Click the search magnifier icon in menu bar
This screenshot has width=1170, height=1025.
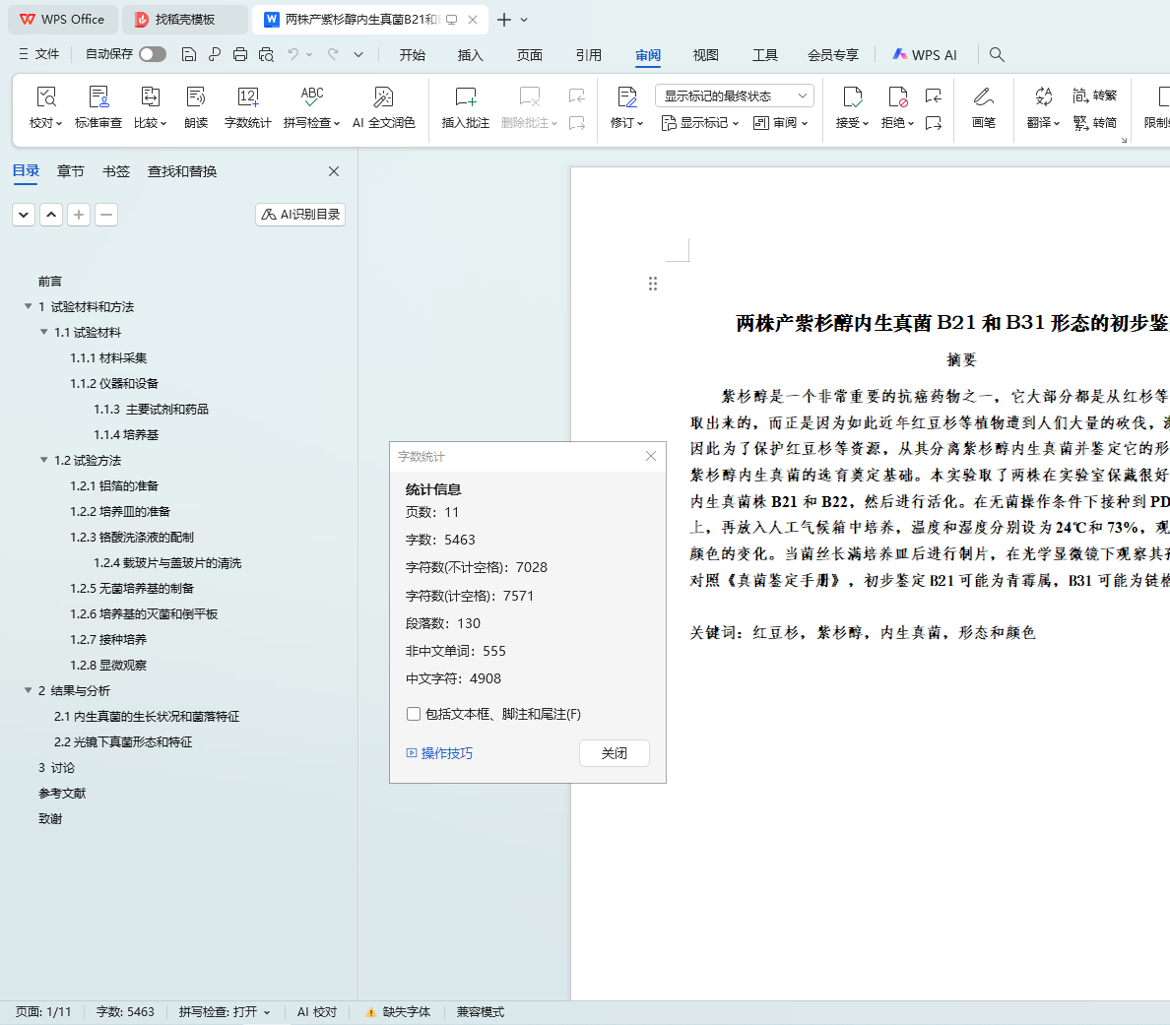(997, 54)
